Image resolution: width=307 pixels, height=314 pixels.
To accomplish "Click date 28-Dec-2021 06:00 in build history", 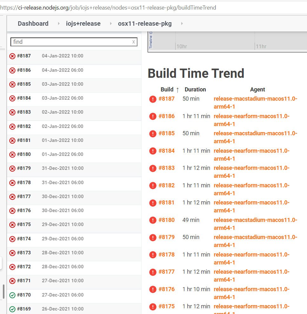I will pyautogui.click(x=63, y=267).
